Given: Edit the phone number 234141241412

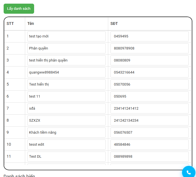Looking at the screenshot, I should click(x=150, y=108).
